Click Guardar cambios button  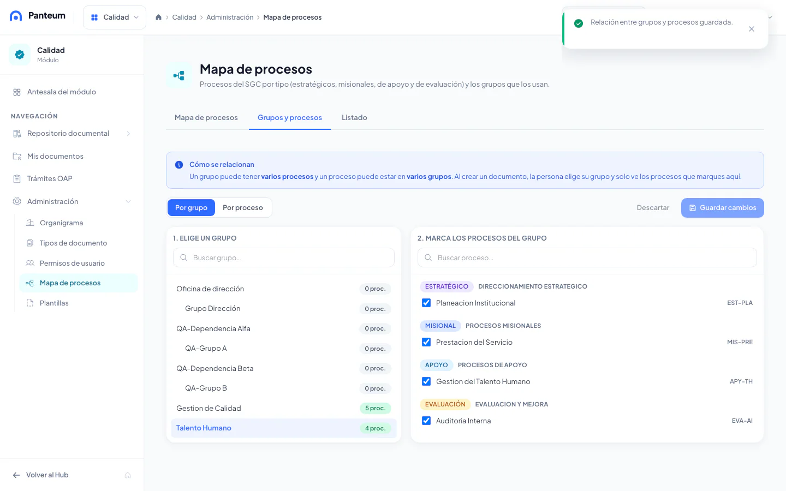pos(722,208)
